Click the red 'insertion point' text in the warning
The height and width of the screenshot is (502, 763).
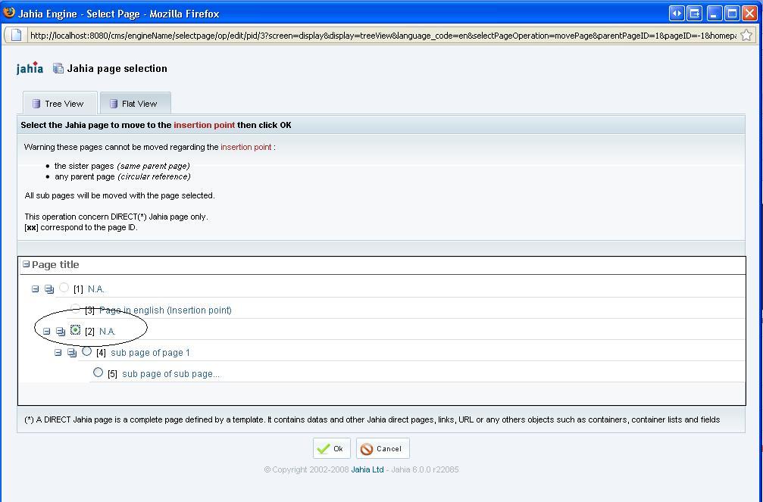(245, 147)
